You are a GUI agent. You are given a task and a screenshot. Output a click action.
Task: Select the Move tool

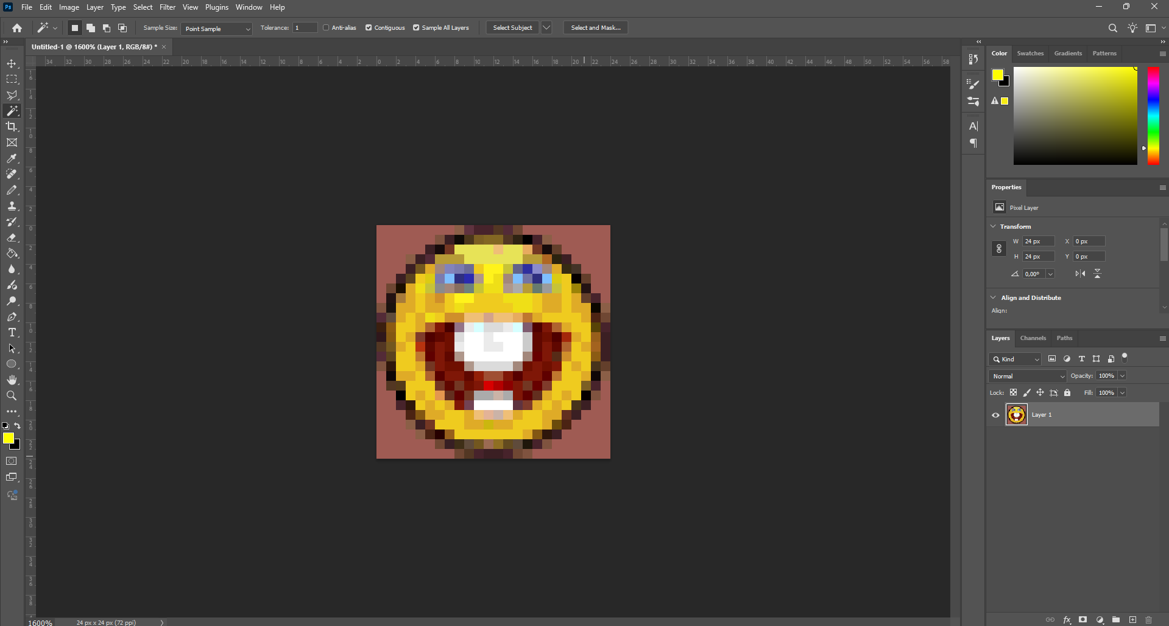click(x=12, y=64)
